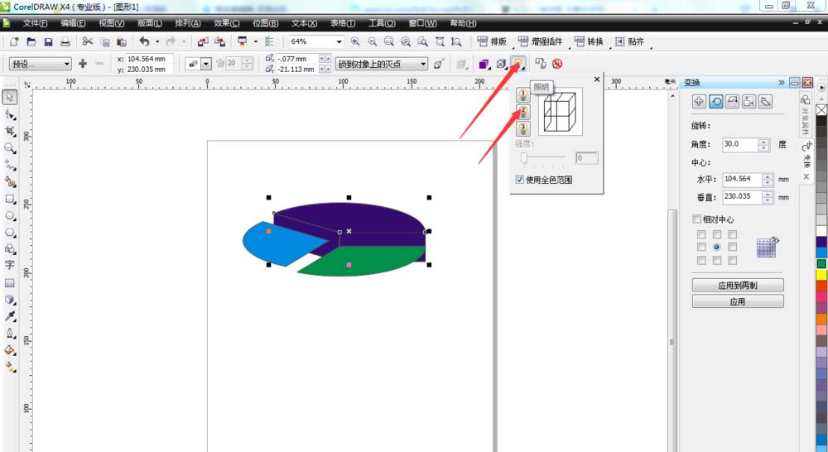The width and height of the screenshot is (828, 452).
Task: Click the Import icon
Action: pos(203,41)
